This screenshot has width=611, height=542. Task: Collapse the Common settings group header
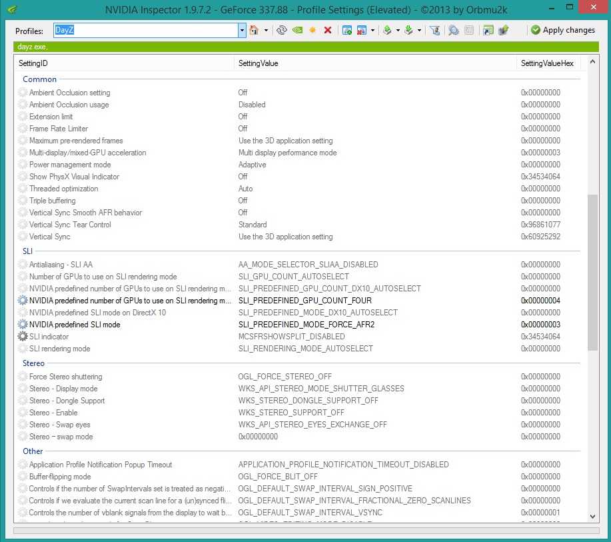[x=39, y=79]
